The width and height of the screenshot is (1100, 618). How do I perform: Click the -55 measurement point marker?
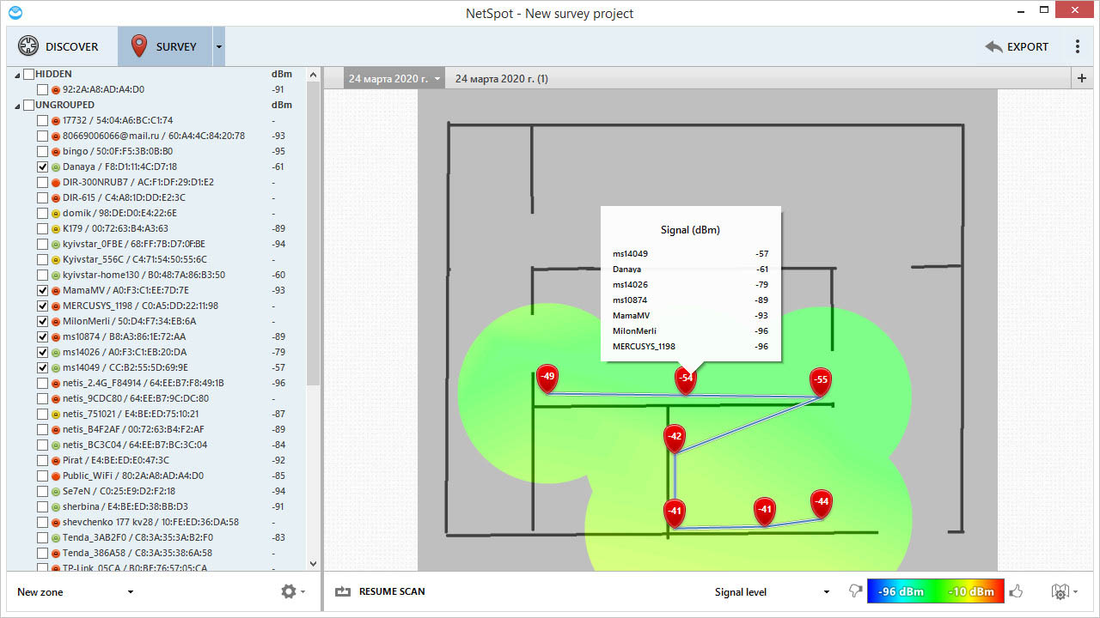coord(821,381)
